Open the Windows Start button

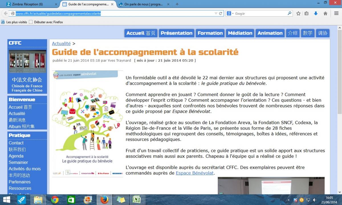(x=7, y=200)
